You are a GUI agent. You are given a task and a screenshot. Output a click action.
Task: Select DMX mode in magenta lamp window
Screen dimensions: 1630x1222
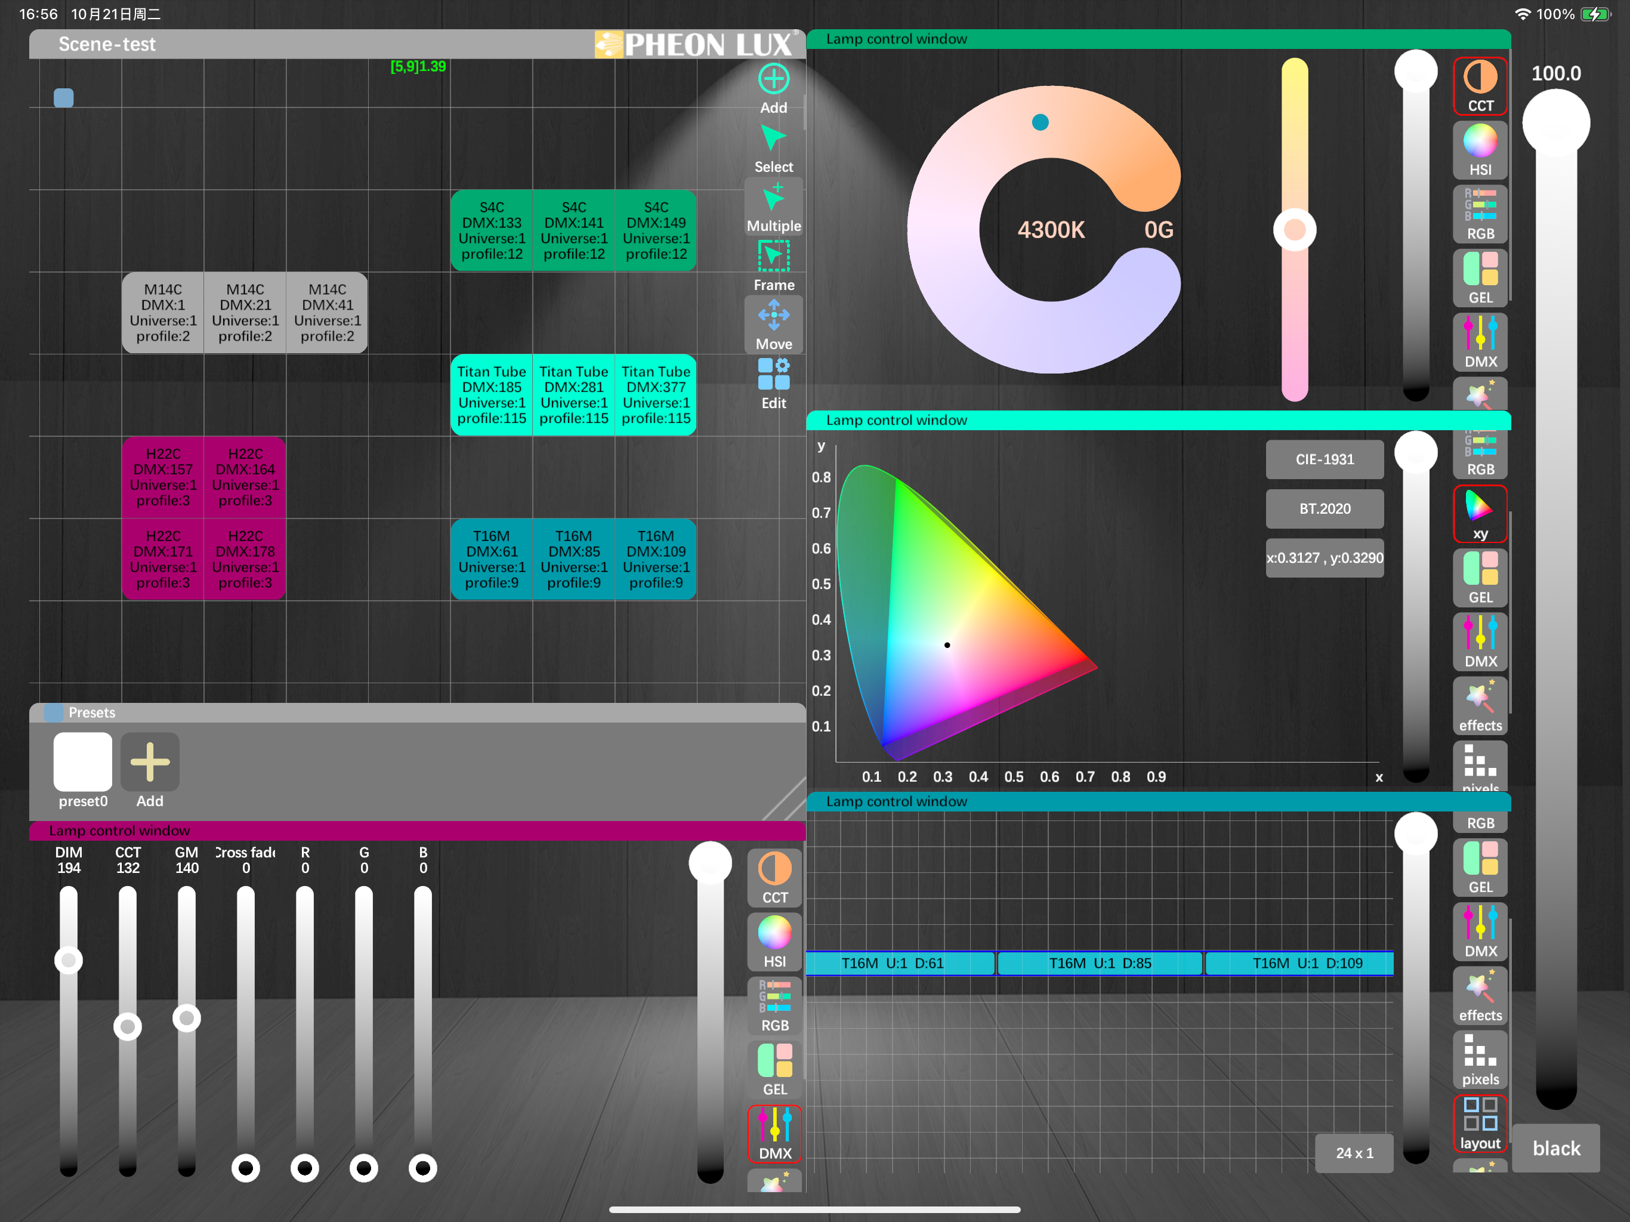click(x=774, y=1135)
